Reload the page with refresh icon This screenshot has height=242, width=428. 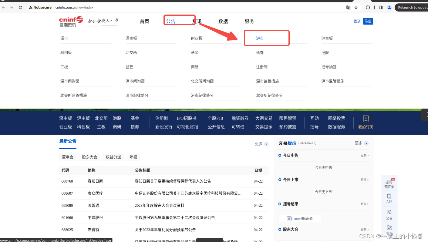(20, 7)
